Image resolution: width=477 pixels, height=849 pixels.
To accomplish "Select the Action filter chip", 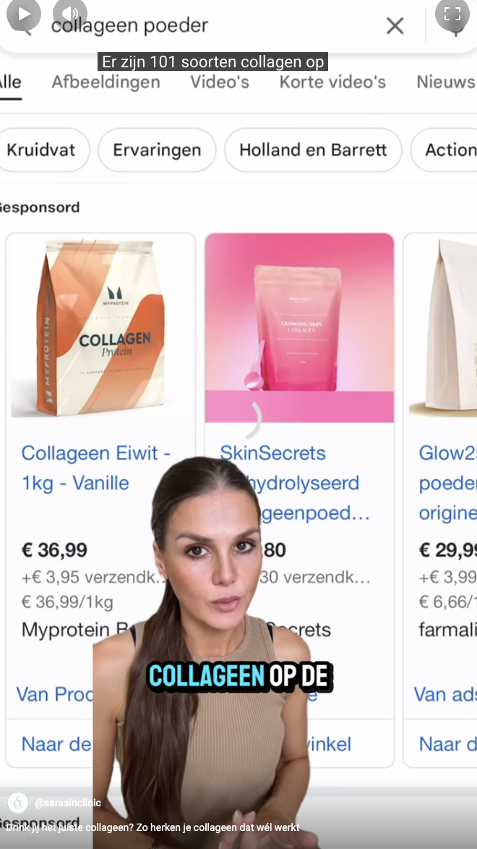I will [x=444, y=150].
